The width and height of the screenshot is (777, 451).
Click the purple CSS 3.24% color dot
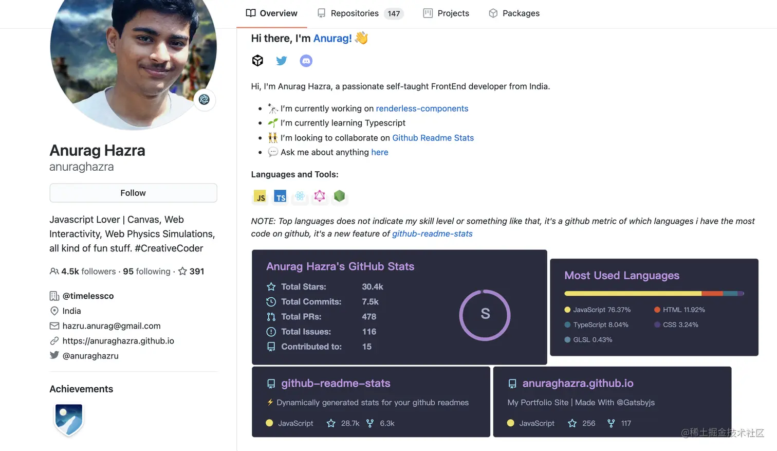(x=657, y=324)
